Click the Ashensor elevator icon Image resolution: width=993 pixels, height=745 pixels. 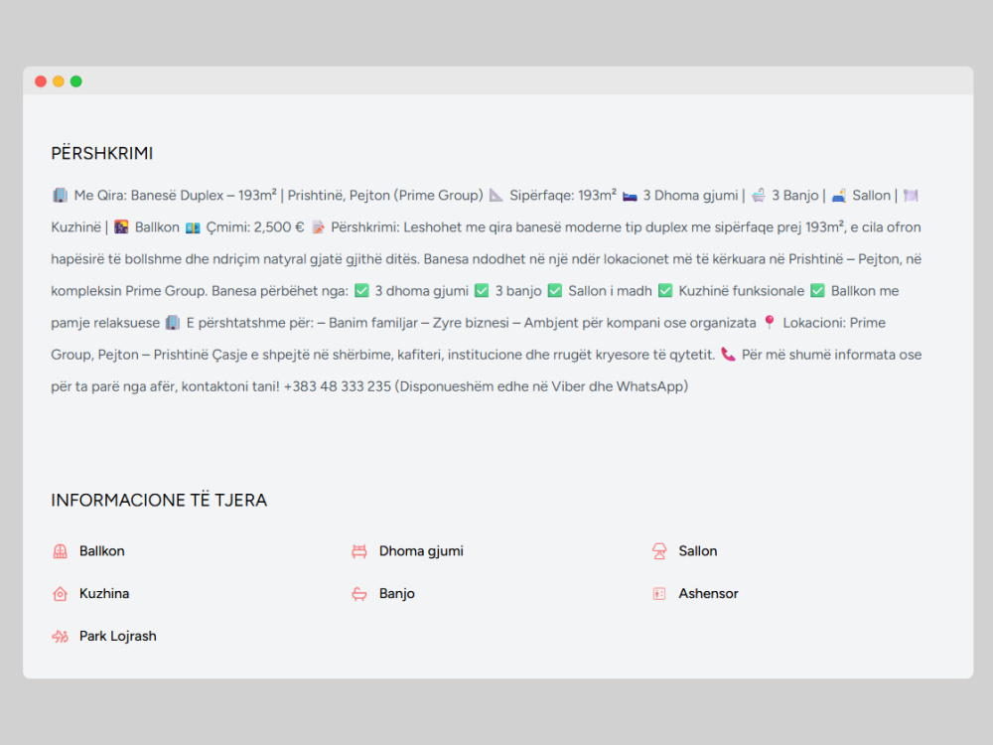[659, 594]
